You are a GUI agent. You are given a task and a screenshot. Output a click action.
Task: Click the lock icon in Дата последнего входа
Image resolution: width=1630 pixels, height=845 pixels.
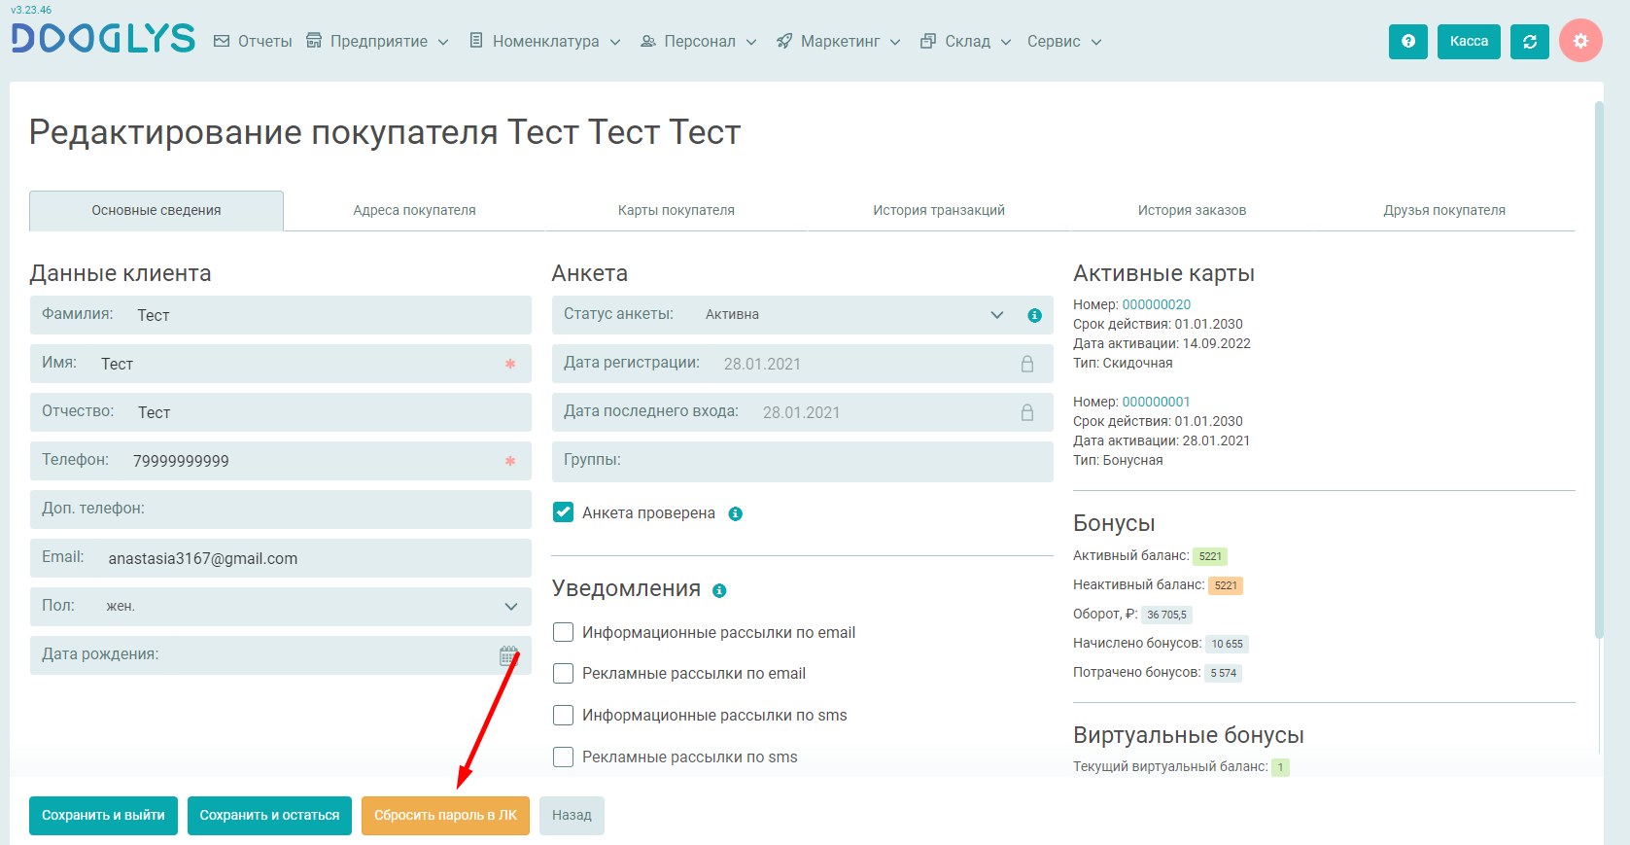coord(1027,412)
